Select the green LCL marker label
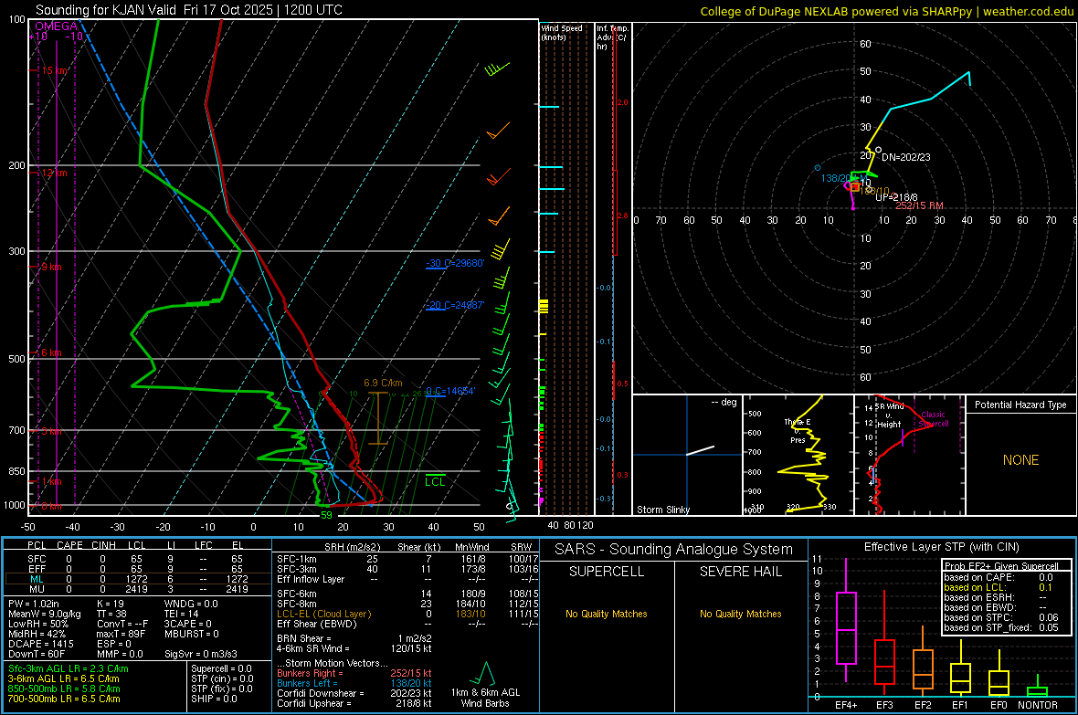 [435, 481]
